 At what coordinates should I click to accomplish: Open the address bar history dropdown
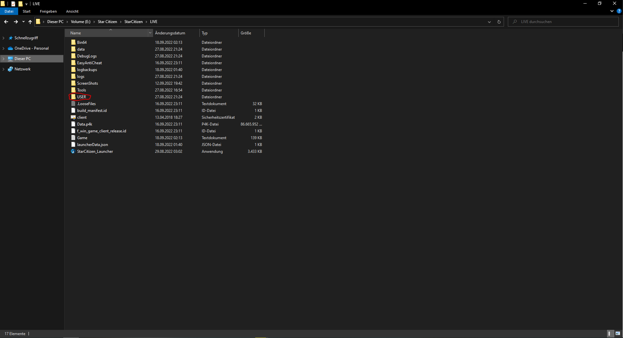click(x=489, y=22)
